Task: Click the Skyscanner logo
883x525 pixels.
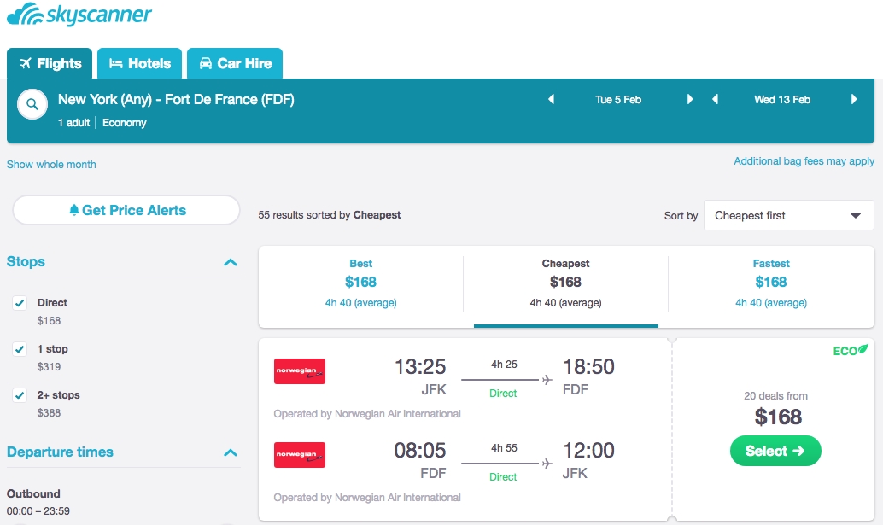Action: (x=79, y=15)
